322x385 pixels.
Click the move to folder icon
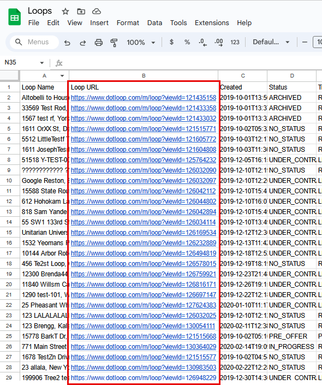81,11
